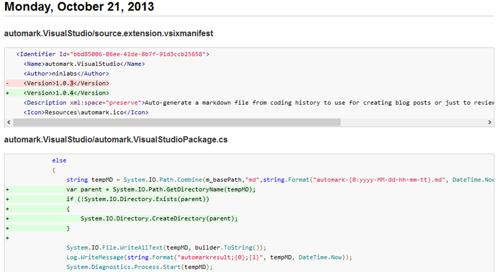Click the Description xml:space line
Viewport: 498px width, 272px height.
[x=258, y=103]
